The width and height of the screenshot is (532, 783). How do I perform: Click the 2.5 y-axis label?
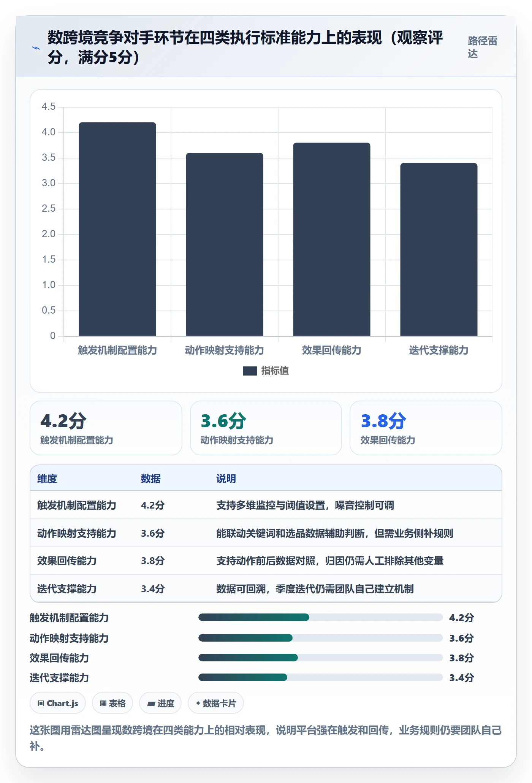coord(49,209)
